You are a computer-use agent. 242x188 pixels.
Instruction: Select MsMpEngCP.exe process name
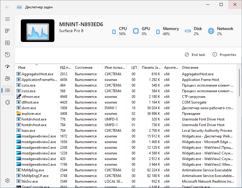pos(35,176)
